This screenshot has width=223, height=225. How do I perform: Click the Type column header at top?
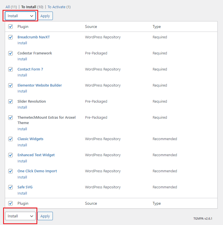point(157,27)
